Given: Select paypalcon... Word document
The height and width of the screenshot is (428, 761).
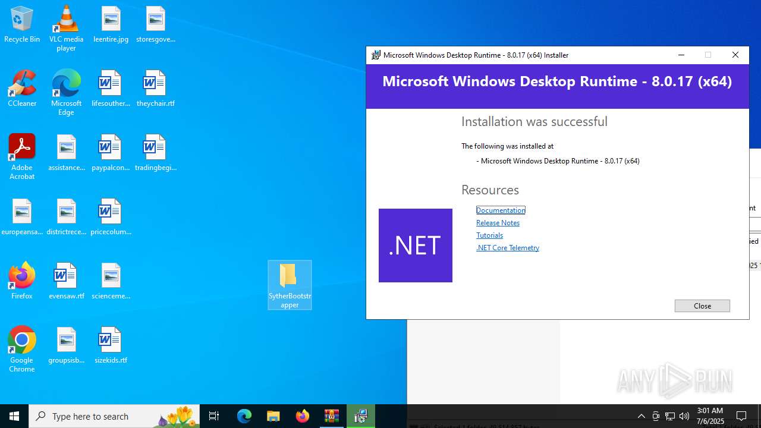Looking at the screenshot, I should click(x=111, y=153).
